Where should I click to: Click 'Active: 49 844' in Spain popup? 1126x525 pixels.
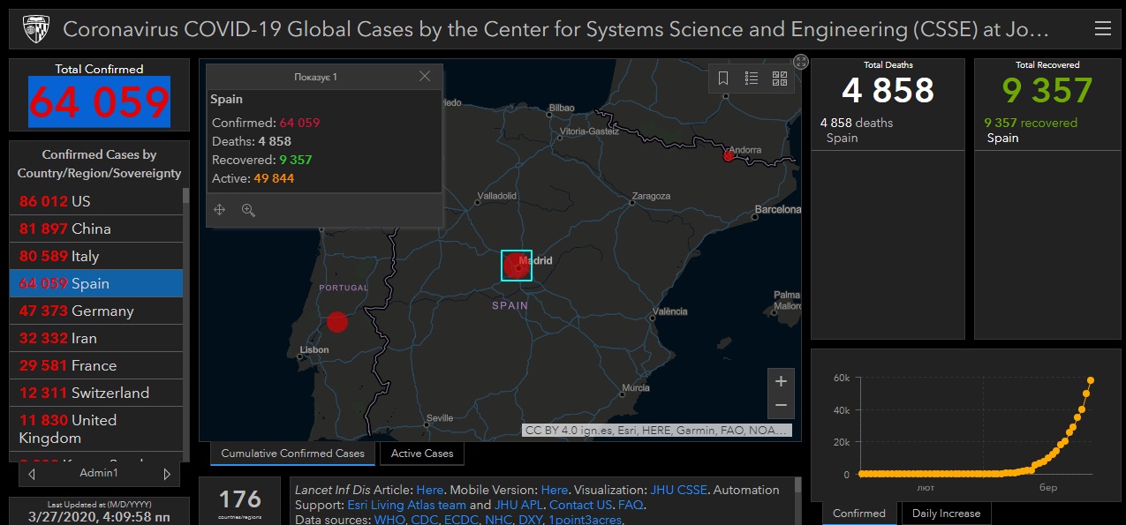click(x=253, y=178)
